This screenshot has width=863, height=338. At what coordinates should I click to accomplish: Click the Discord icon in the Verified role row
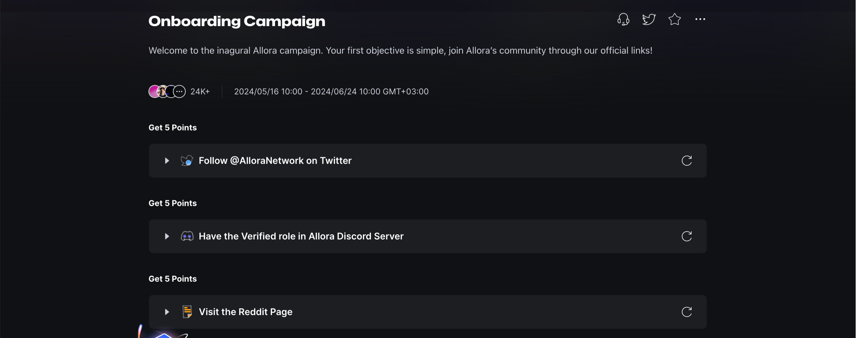point(187,236)
